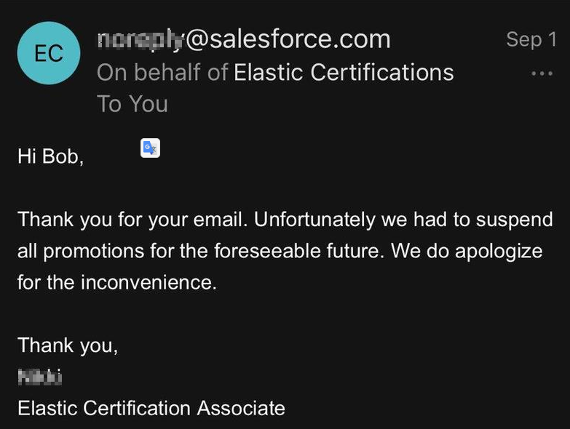Click the blurred signature name
The height and width of the screenshot is (429, 570).
[x=40, y=377]
